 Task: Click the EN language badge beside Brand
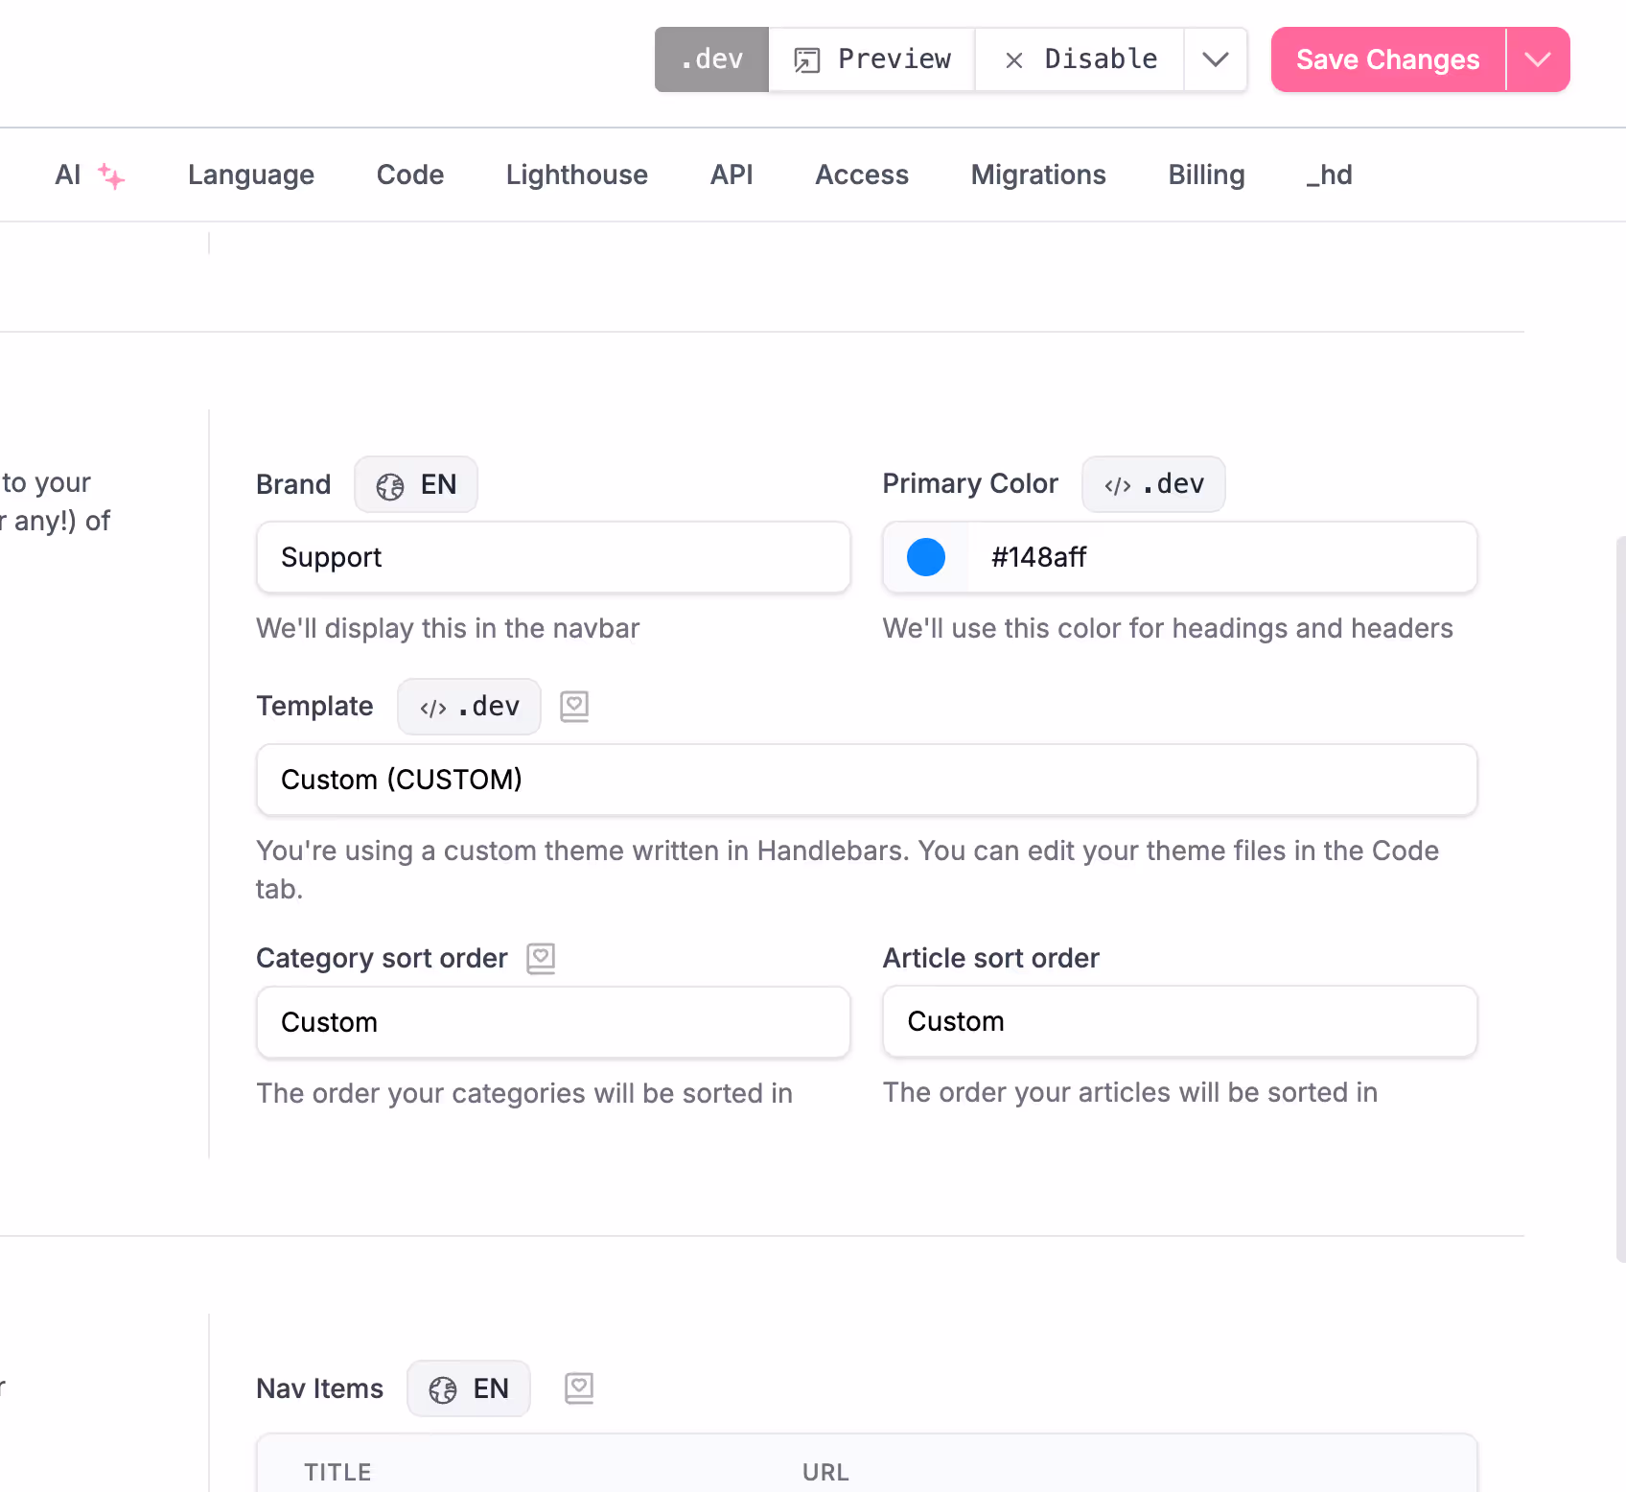click(x=416, y=484)
